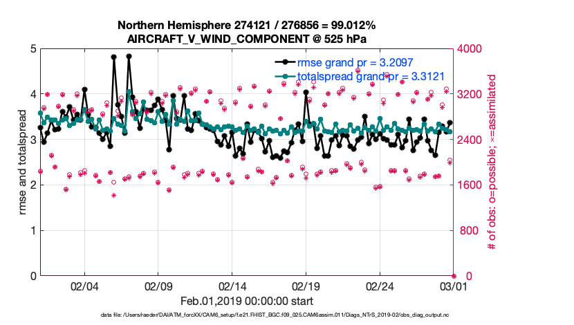Click the 'Feb.01,2019 00:00:00 start' x-axis label
This screenshot has width=574, height=325.
click(247, 301)
